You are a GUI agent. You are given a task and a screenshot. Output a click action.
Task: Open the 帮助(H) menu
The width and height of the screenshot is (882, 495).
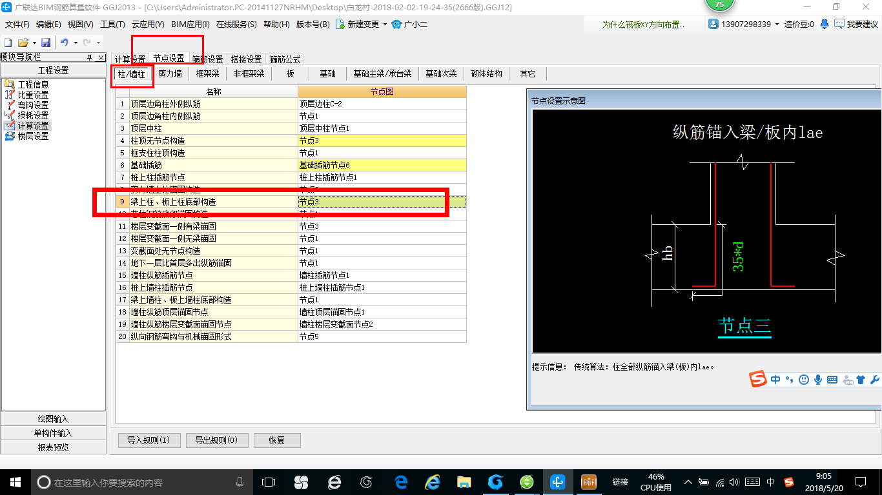point(276,24)
